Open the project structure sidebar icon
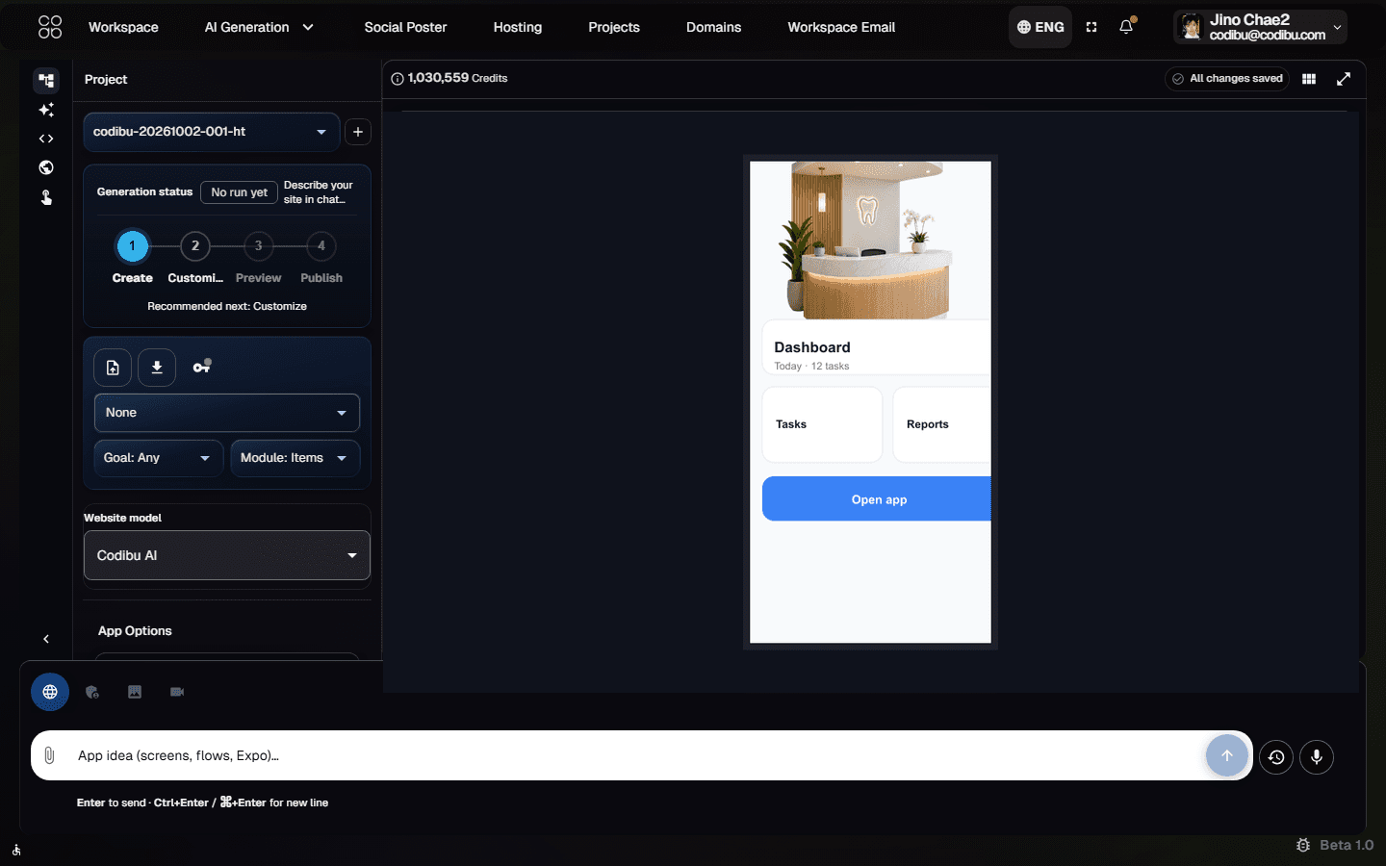Screen dimensions: 1386x866 pos(46,81)
